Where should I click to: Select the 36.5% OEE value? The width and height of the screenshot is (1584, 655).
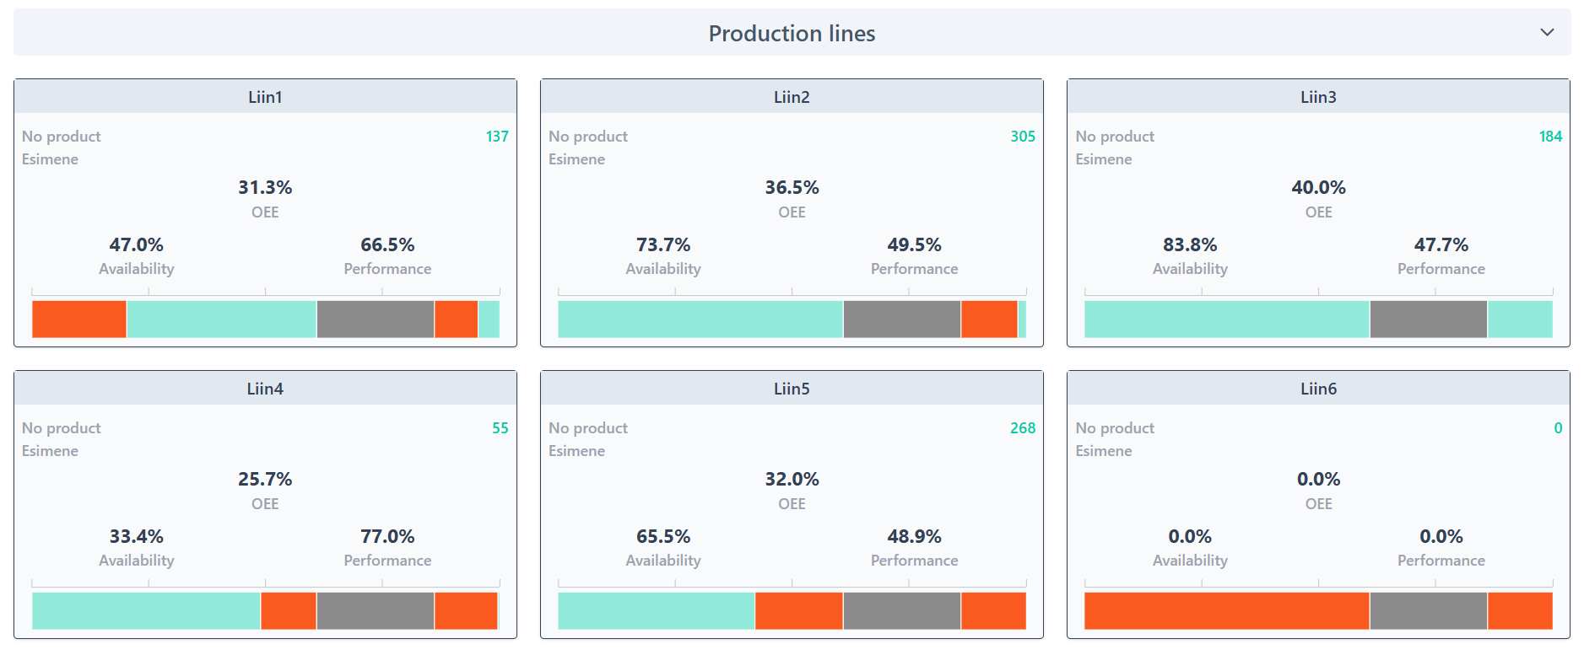click(792, 187)
